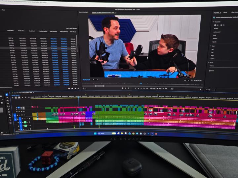Open the Properties panel menu

[220, 13]
